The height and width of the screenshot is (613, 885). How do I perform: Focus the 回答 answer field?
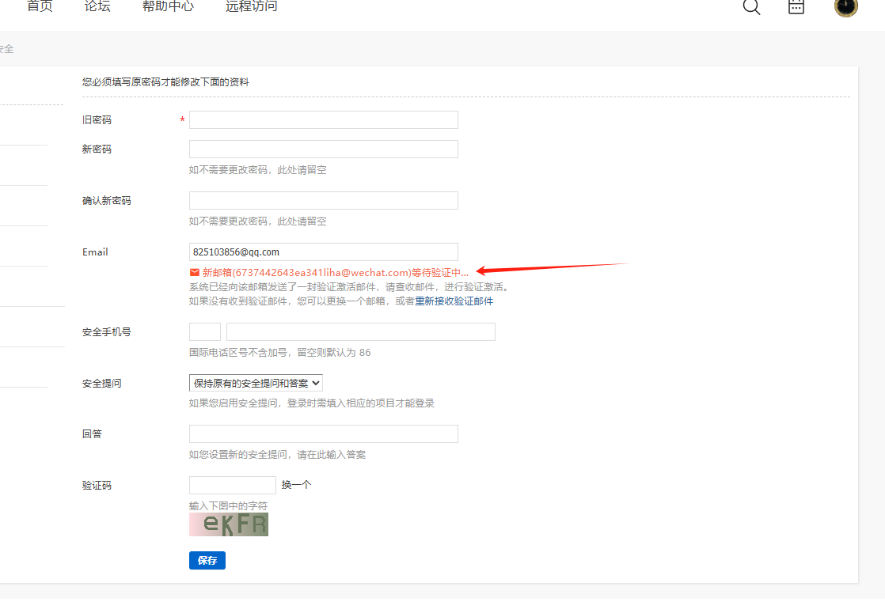[324, 433]
